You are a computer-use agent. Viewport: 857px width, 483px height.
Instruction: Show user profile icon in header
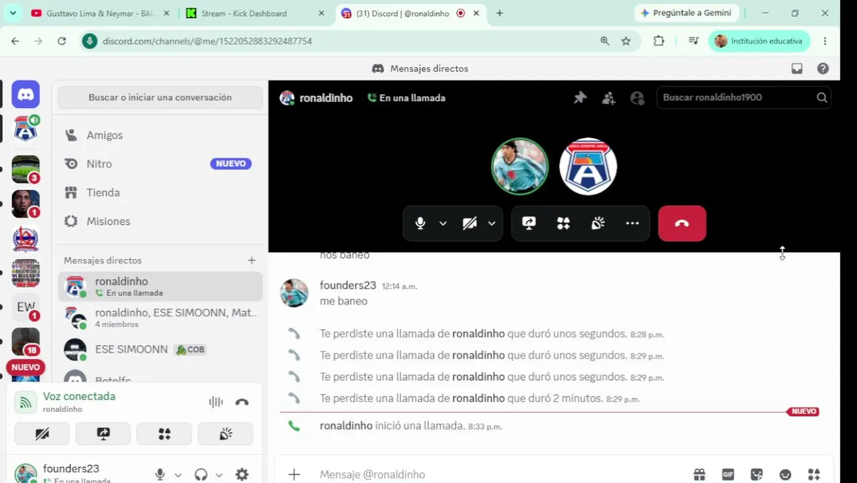pos(637,98)
